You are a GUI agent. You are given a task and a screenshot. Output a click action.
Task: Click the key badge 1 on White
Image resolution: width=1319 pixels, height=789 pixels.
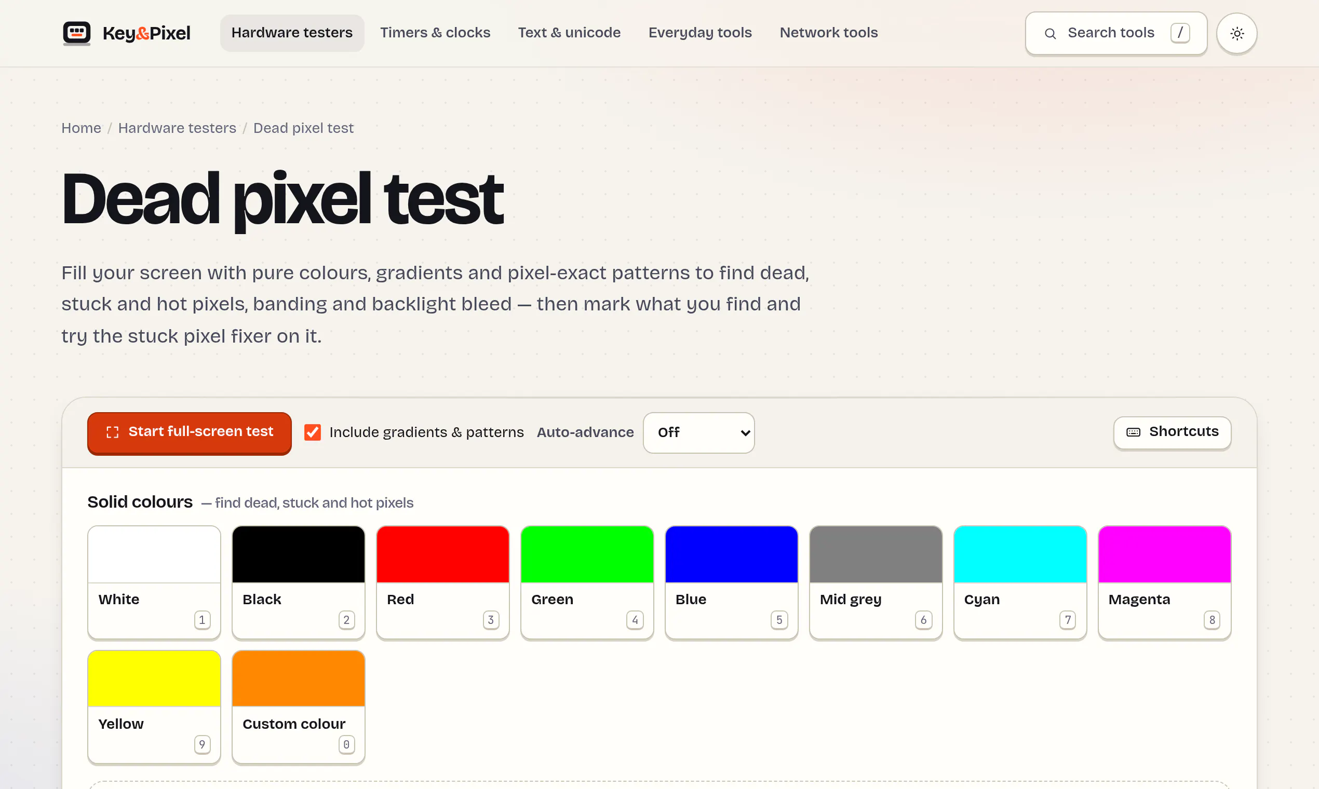click(x=202, y=620)
